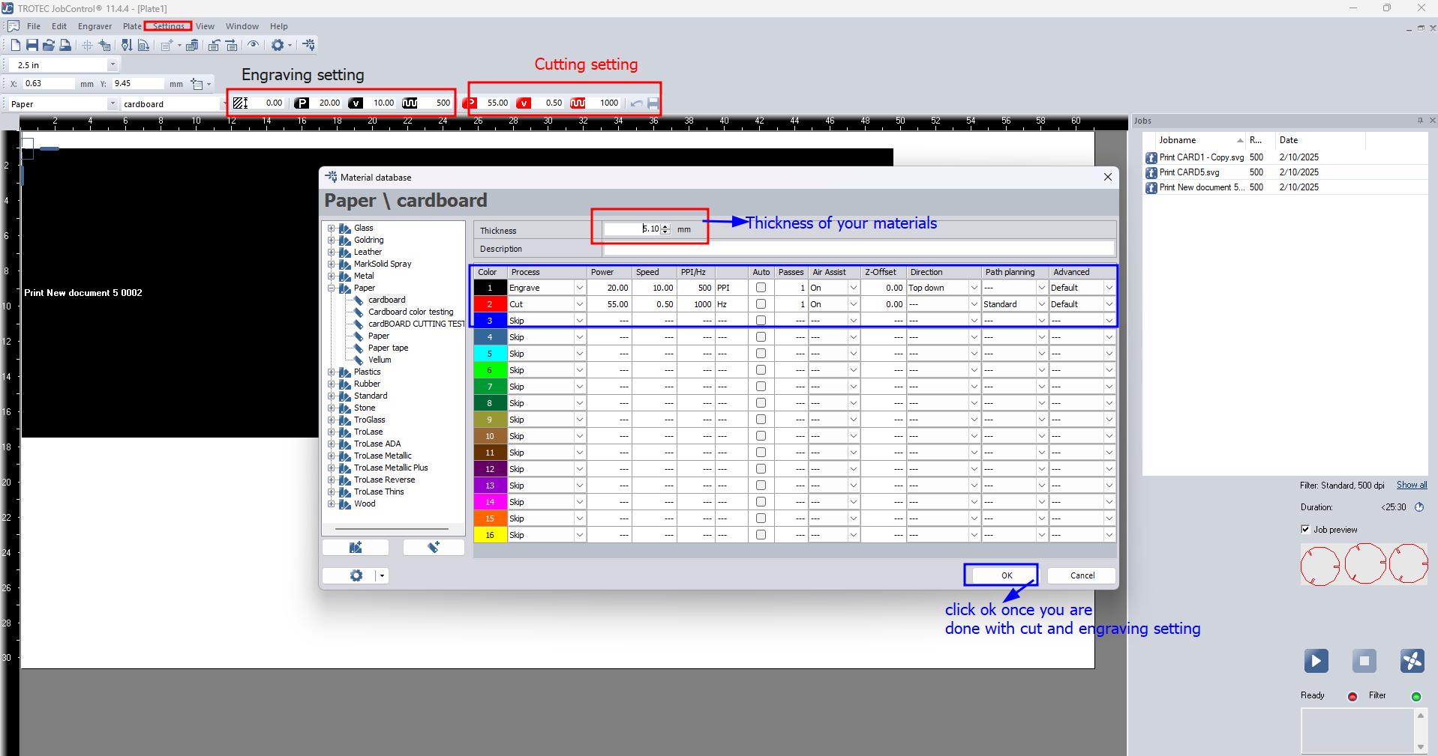Open the Help menu
1438x756 pixels.
[x=279, y=26]
